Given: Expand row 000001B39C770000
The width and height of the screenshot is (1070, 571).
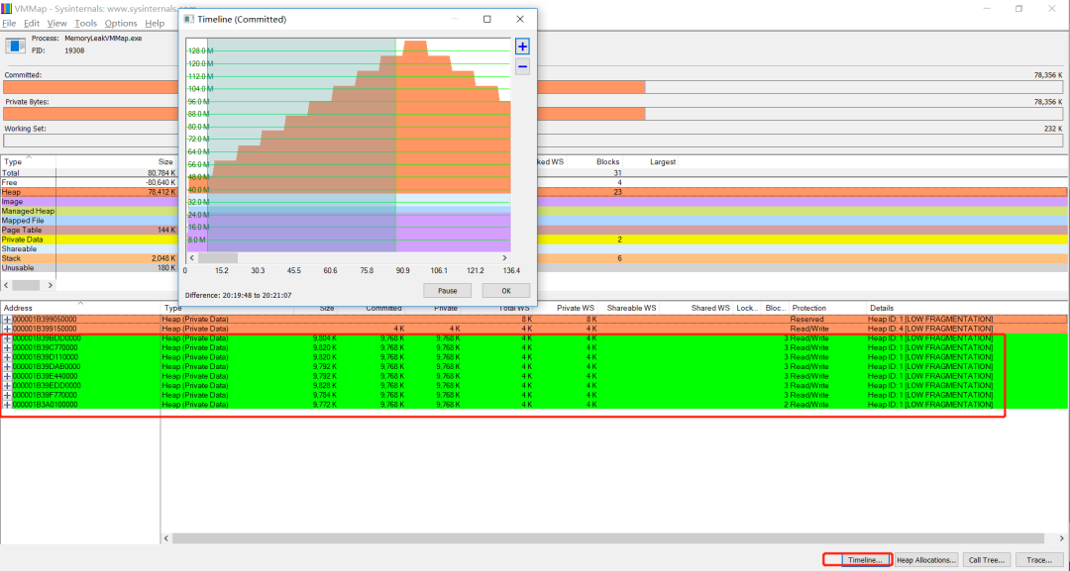Looking at the screenshot, I should 8,347.
